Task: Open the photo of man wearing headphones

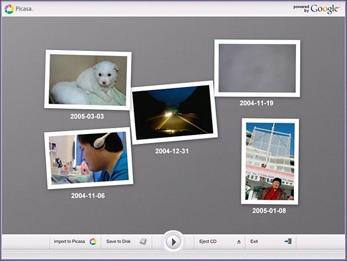Action: tap(89, 158)
